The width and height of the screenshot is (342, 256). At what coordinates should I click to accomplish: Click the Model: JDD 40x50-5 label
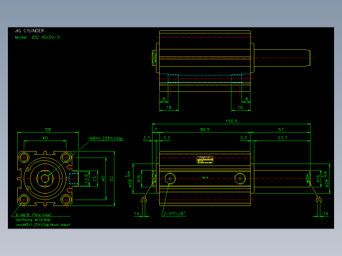coord(37,37)
